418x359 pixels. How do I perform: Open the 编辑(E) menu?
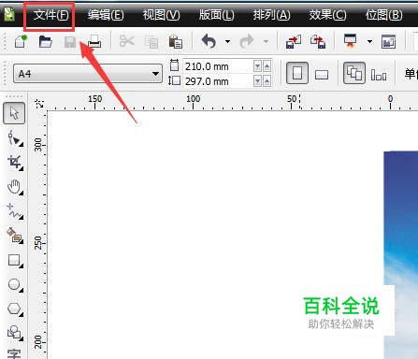[106, 15]
